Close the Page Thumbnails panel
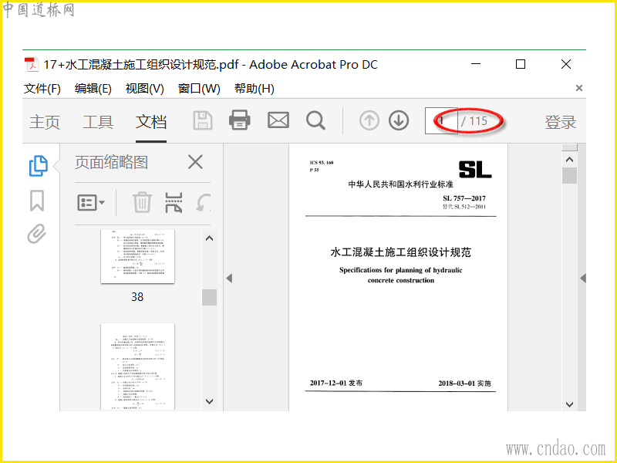This screenshot has height=463, width=617. click(x=195, y=162)
